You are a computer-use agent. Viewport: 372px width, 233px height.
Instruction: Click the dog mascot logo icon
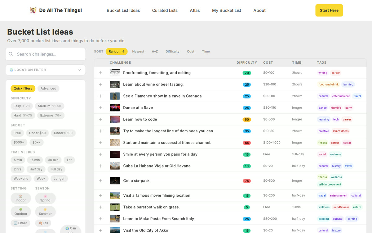(x=33, y=10)
